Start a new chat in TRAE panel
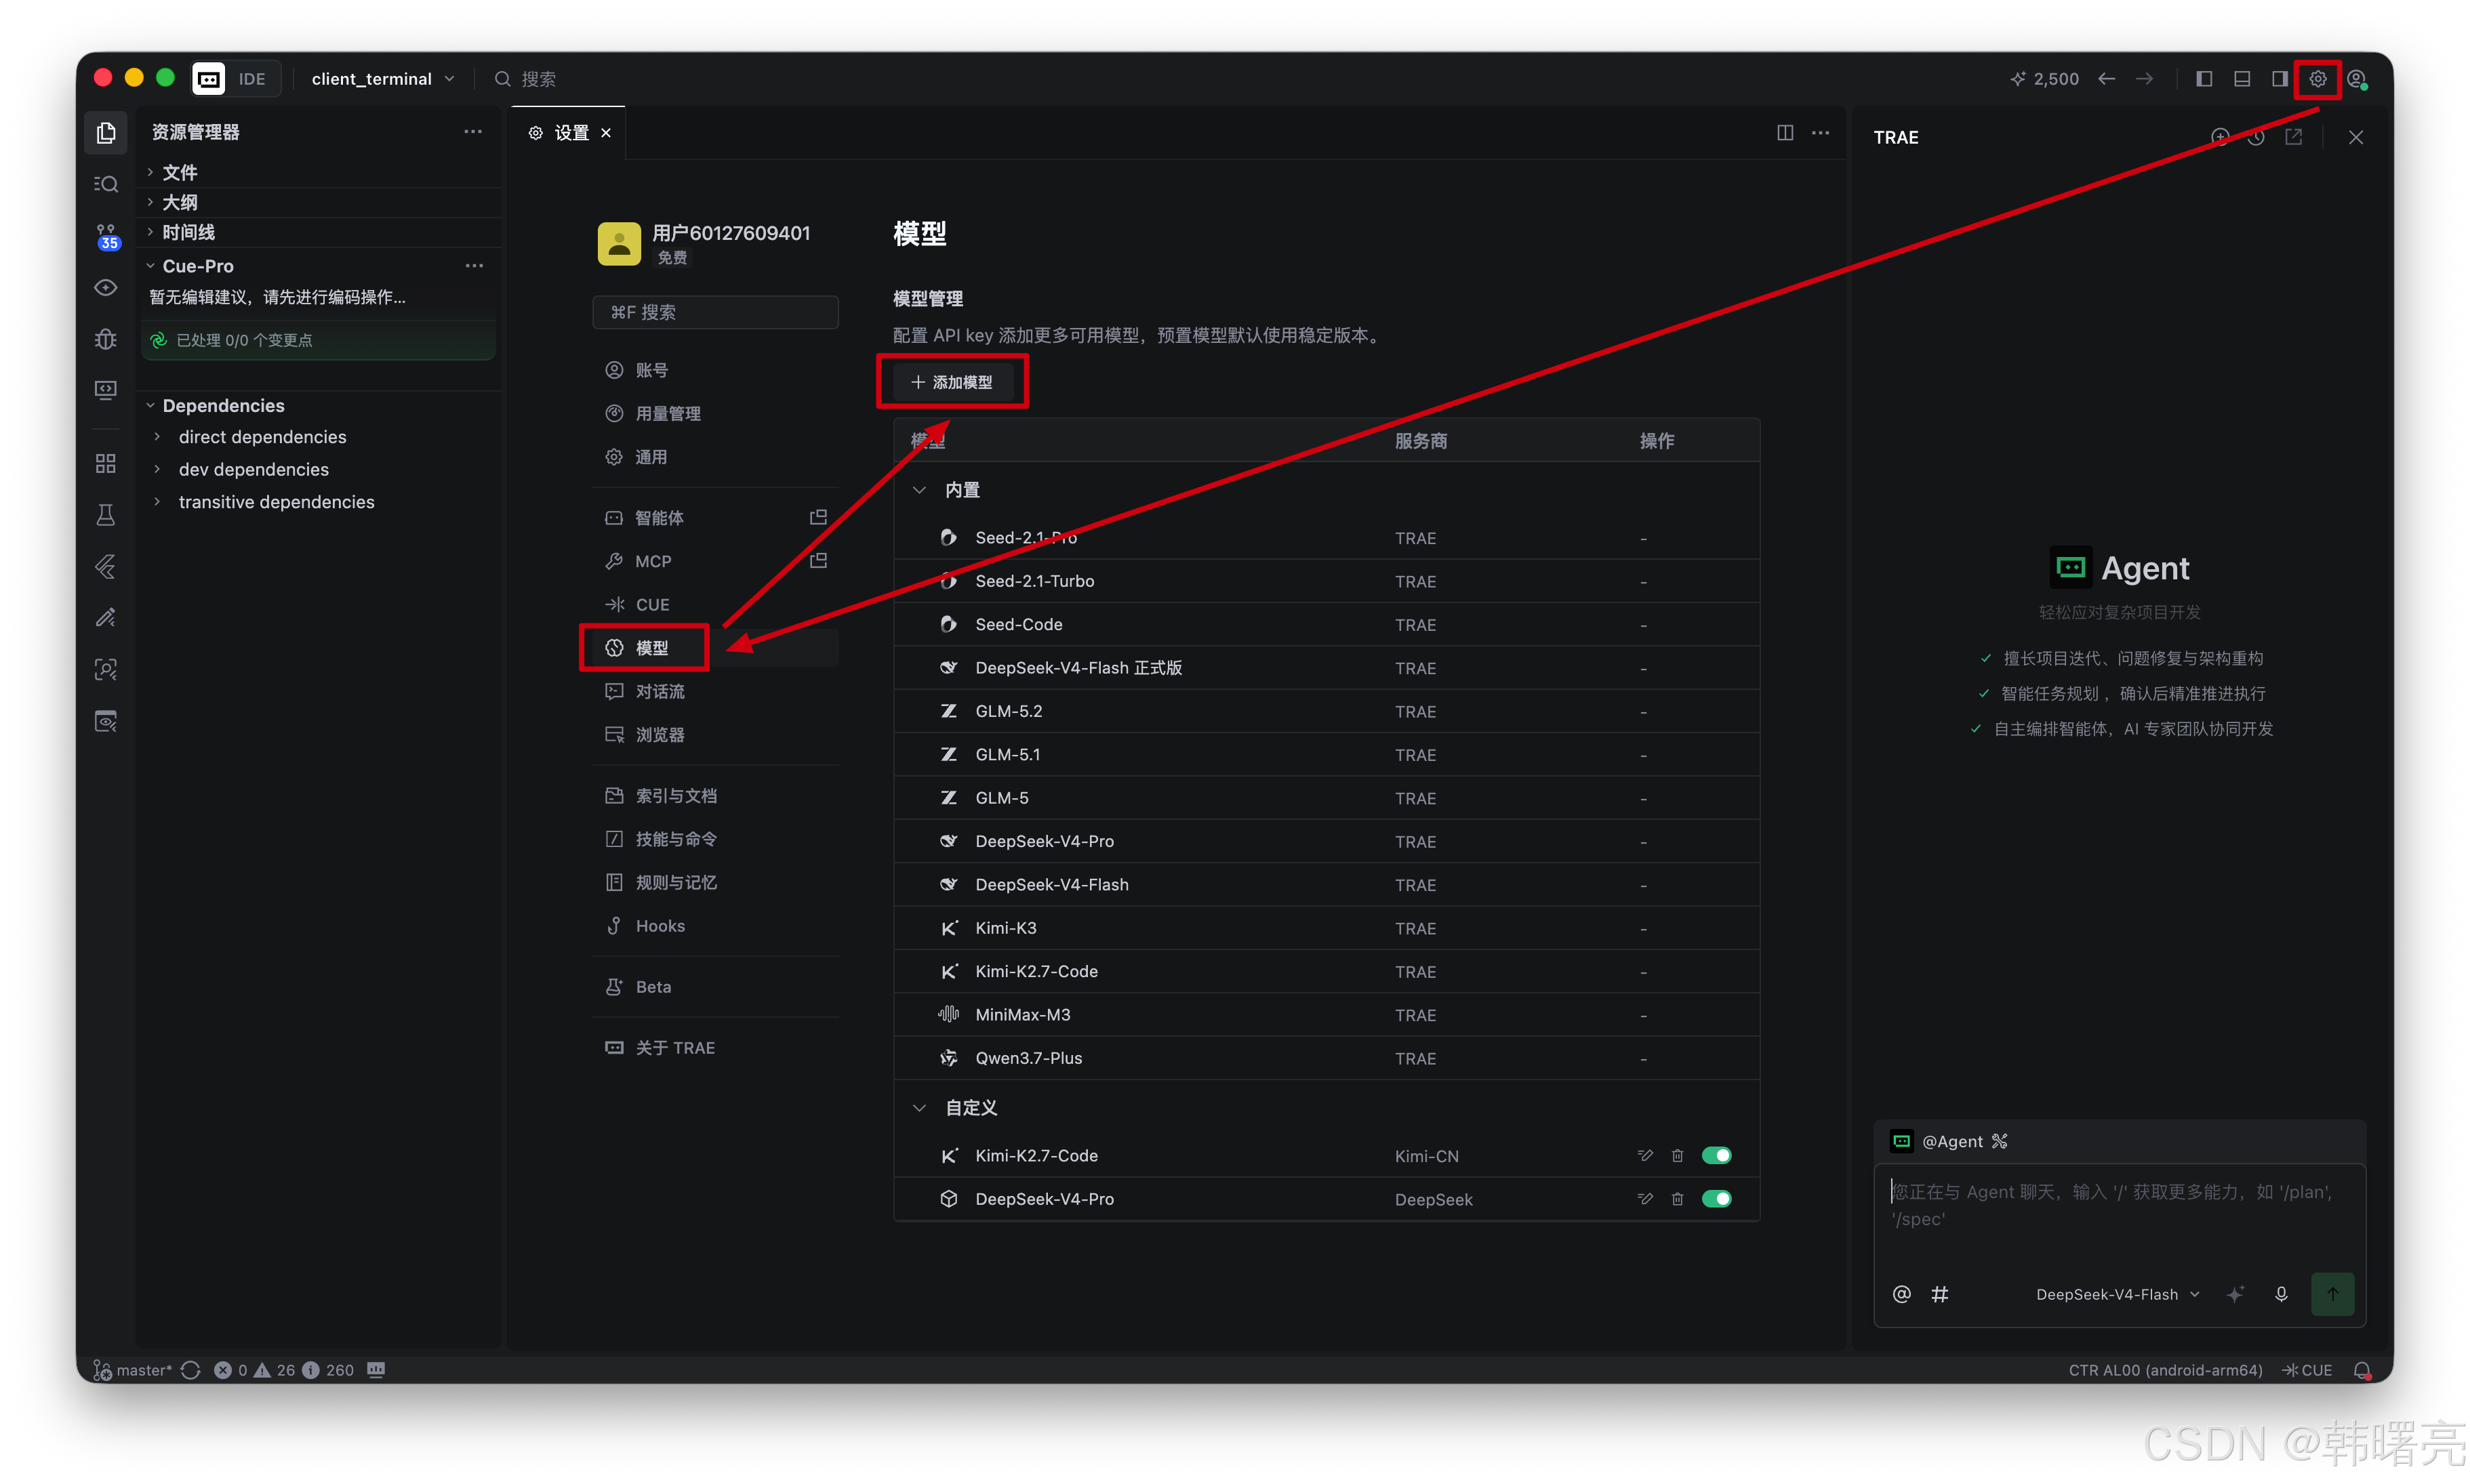Viewport: 2470px width, 1484px height. [2219, 137]
